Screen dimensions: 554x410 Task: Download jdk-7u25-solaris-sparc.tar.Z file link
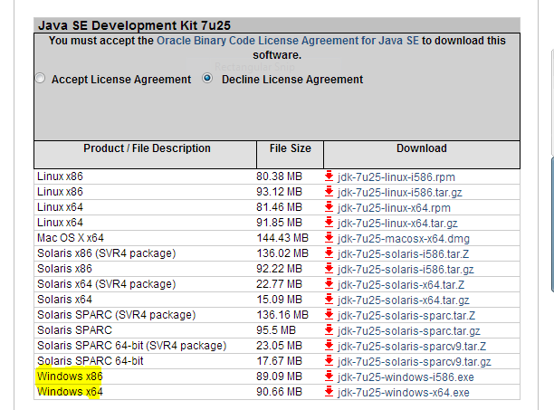[x=406, y=315]
